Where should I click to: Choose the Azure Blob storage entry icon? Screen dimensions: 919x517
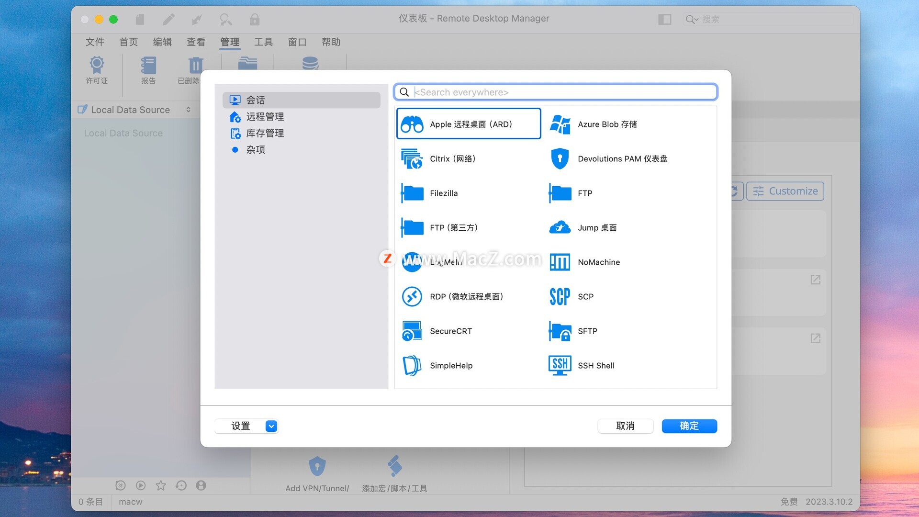(x=560, y=124)
